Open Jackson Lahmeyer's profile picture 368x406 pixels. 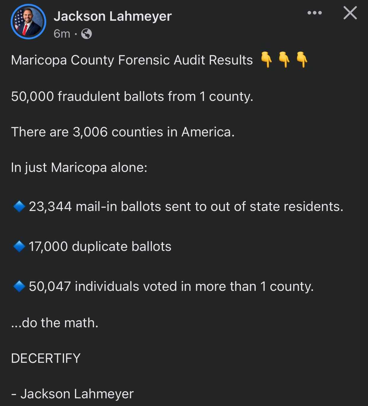28,22
